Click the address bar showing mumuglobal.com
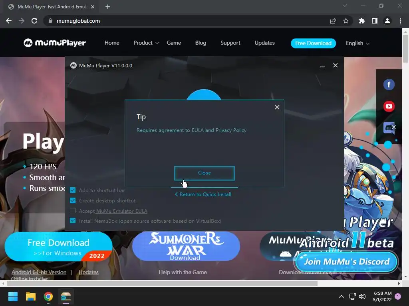 pyautogui.click(x=197, y=21)
